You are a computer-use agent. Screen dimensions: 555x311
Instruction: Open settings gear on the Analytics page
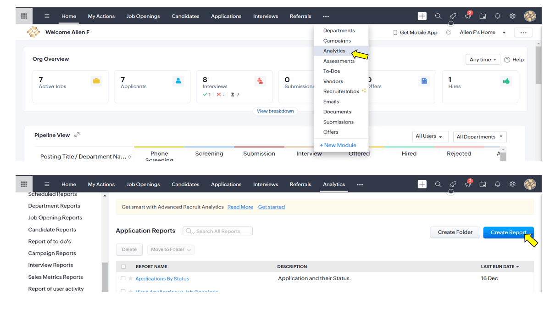pyautogui.click(x=512, y=184)
